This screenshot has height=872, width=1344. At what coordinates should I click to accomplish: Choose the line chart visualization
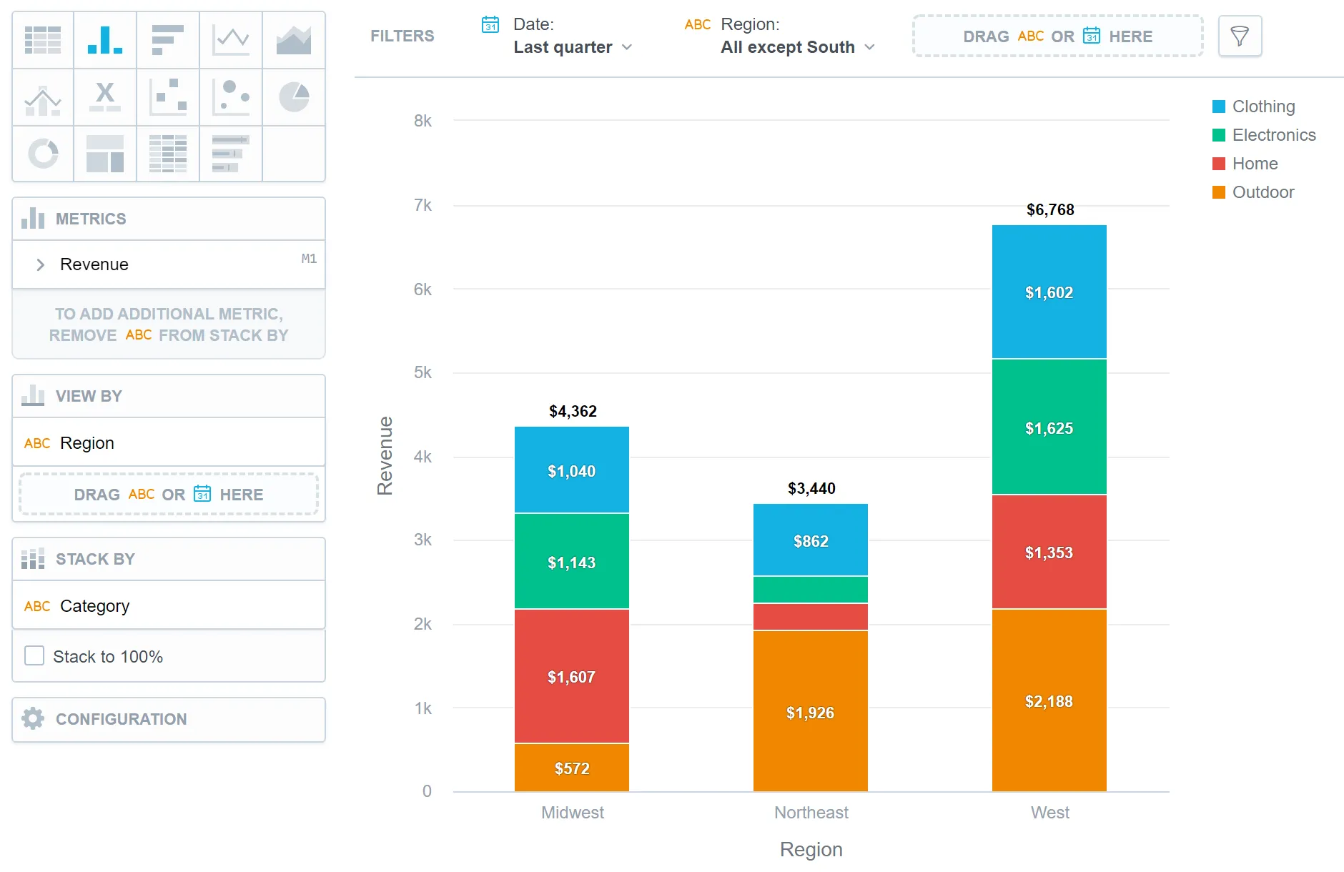click(231, 40)
